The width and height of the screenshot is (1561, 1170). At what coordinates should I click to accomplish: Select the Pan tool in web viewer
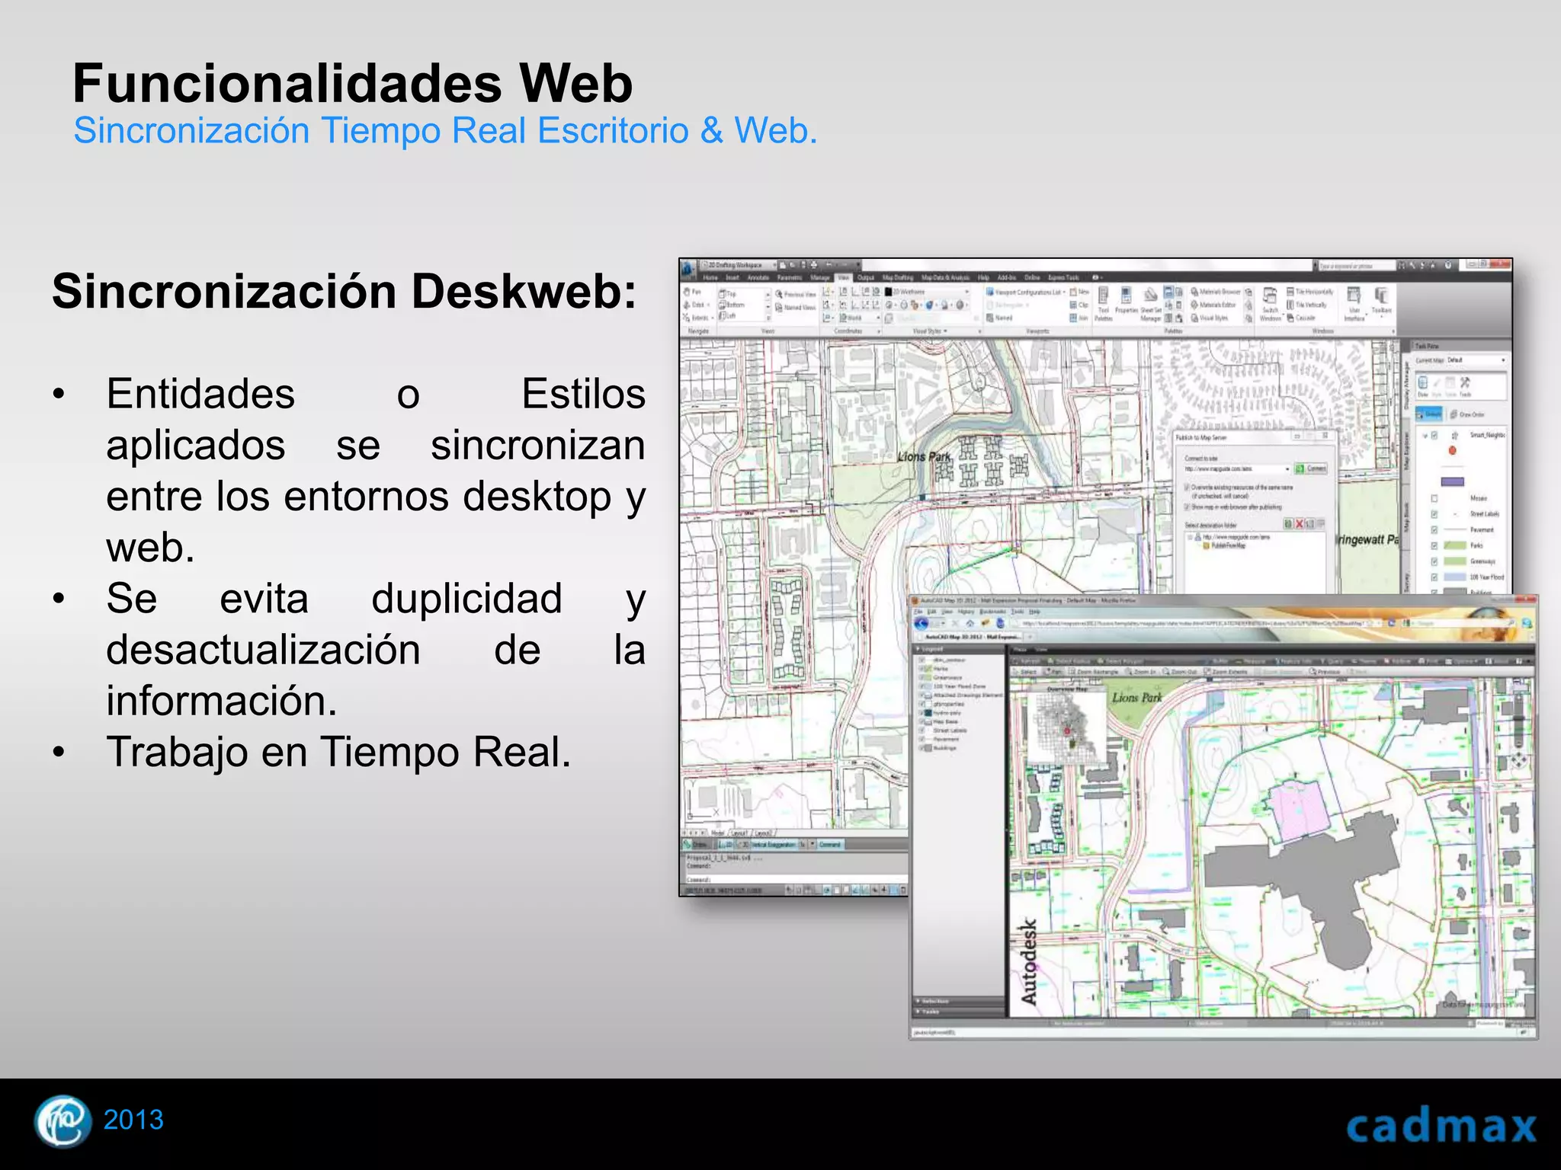tap(1053, 672)
